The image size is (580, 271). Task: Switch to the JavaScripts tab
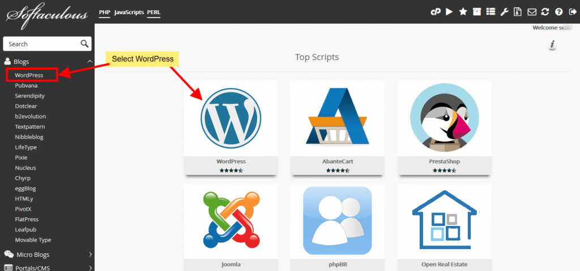(129, 12)
